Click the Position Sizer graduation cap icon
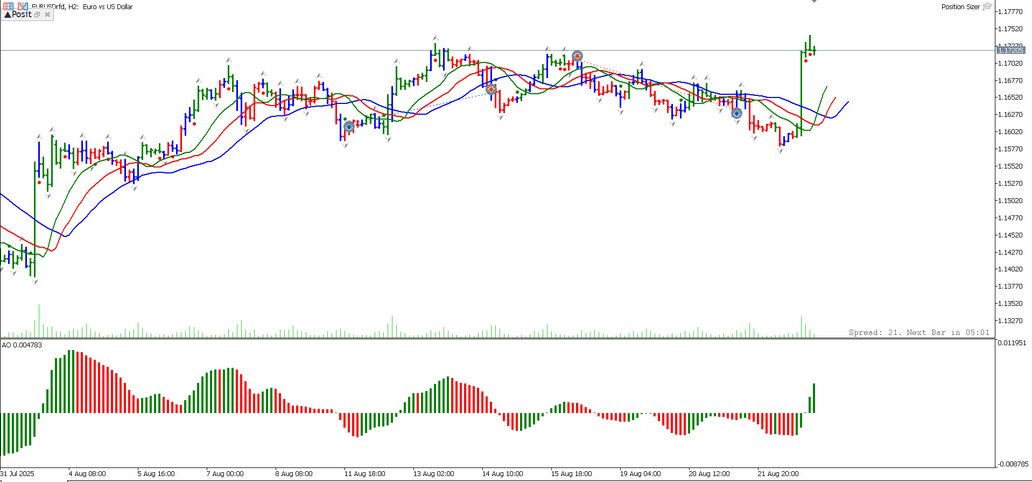 (987, 6)
